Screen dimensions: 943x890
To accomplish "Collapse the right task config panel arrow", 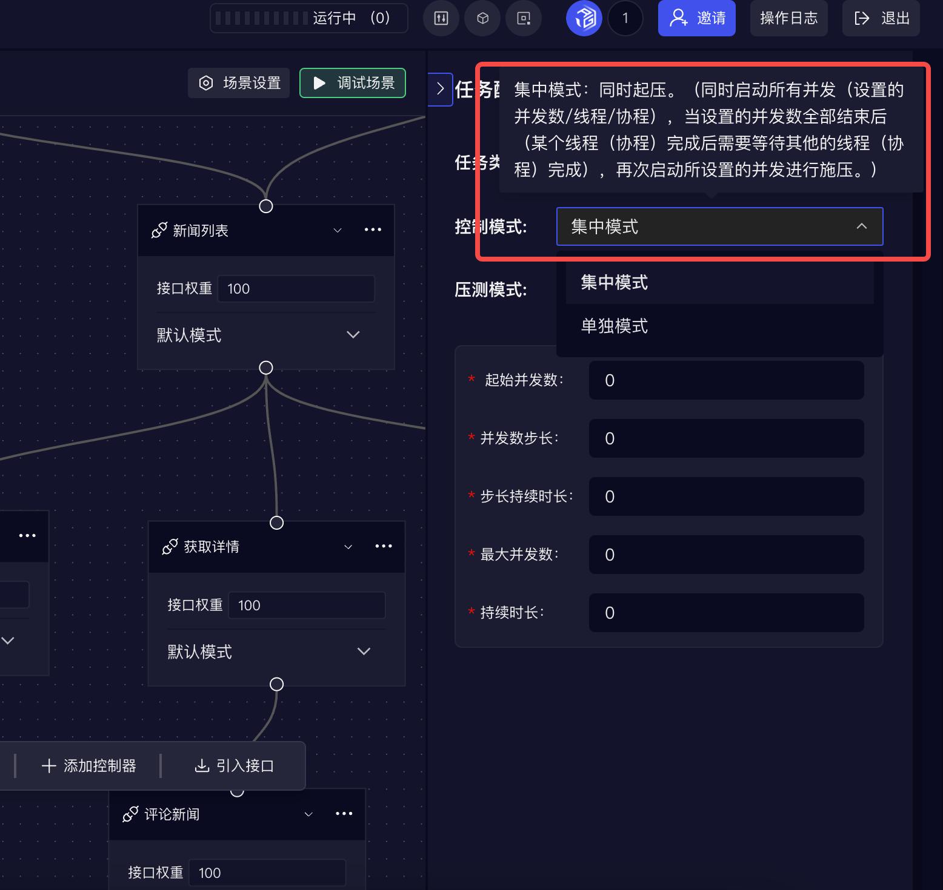I will coord(440,89).
